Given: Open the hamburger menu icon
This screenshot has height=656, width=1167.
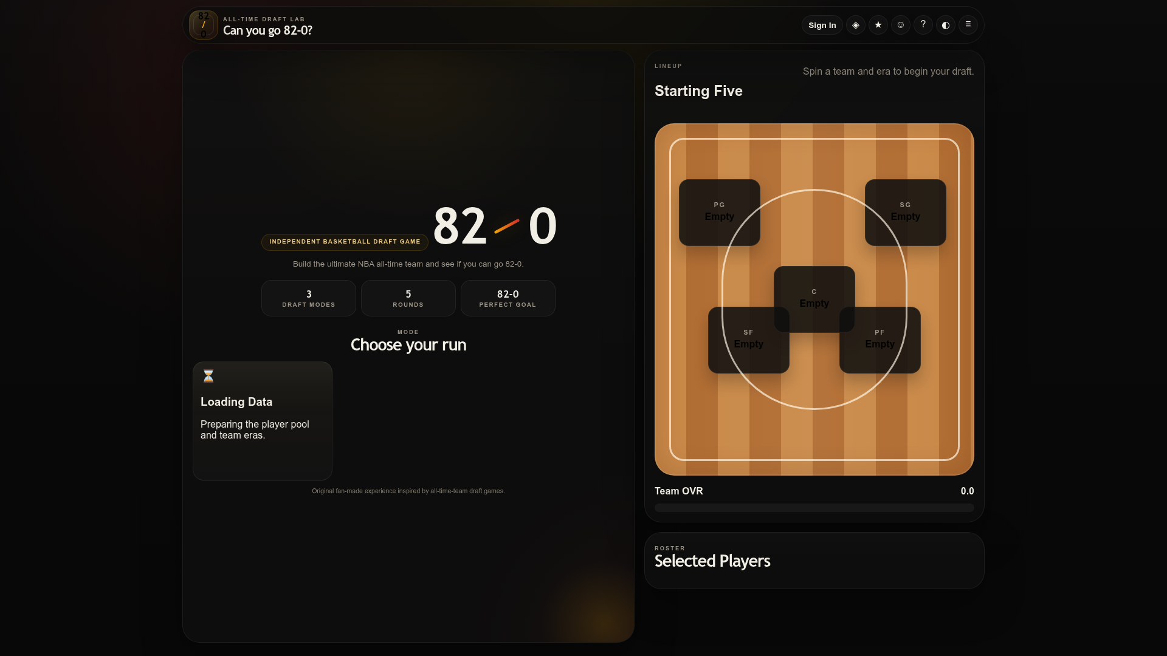Looking at the screenshot, I should [x=968, y=25].
